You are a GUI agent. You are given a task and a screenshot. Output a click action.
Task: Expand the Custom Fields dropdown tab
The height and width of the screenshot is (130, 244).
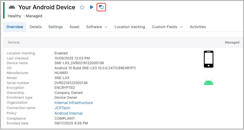click(x=167, y=27)
